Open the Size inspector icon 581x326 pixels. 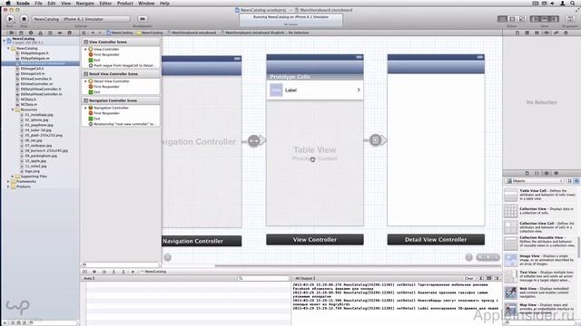tap(556, 33)
